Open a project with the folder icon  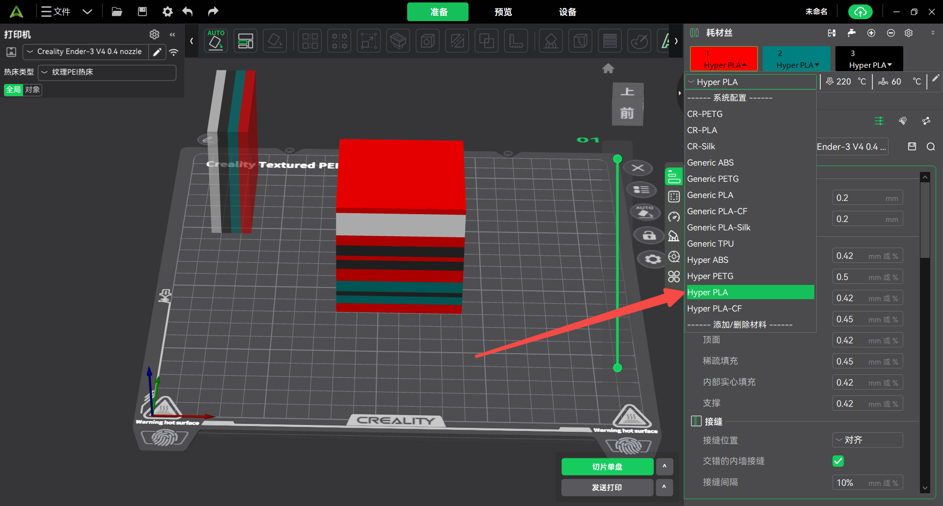[x=117, y=12]
